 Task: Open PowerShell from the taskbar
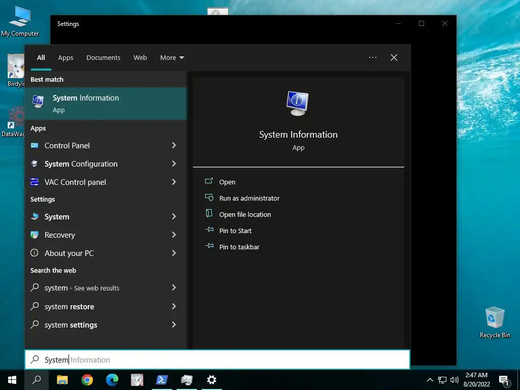tap(162, 380)
